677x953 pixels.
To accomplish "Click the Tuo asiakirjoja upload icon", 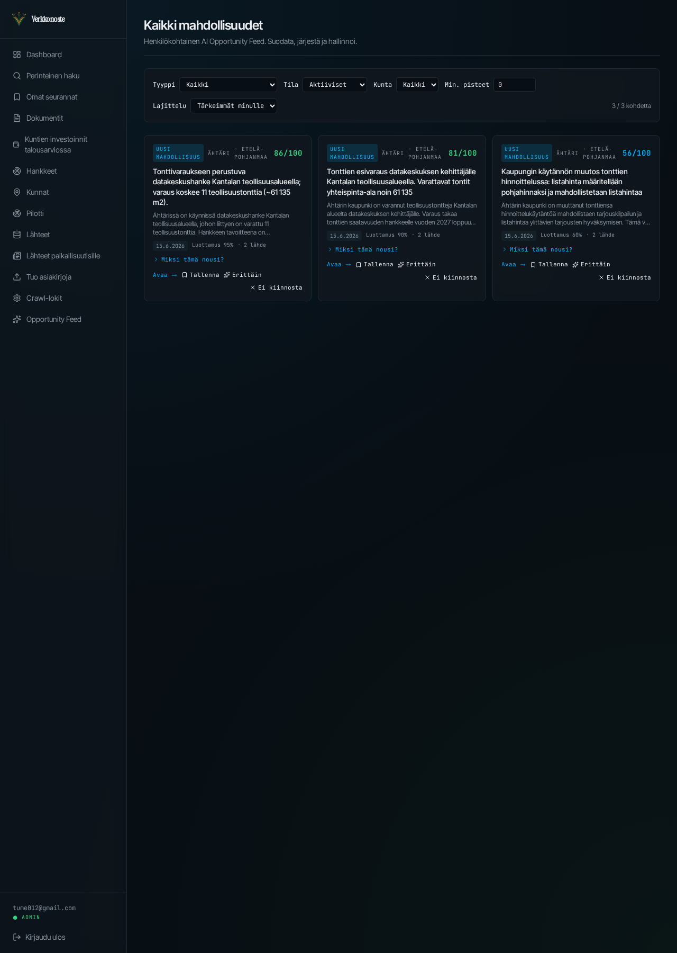I will coord(17,277).
